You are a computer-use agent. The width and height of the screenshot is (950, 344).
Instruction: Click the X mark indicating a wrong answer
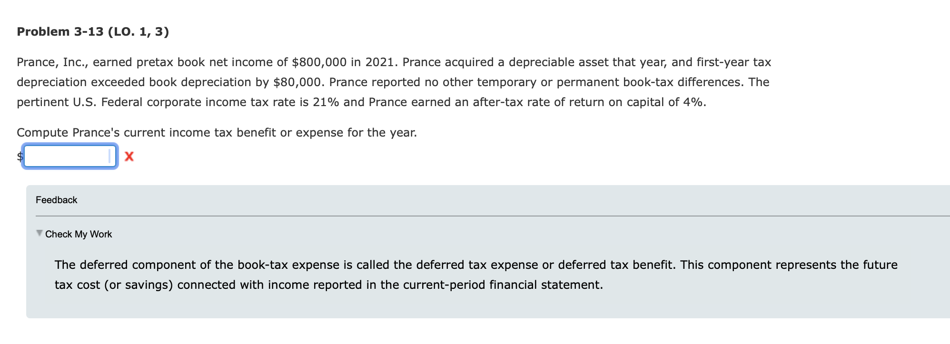(128, 156)
